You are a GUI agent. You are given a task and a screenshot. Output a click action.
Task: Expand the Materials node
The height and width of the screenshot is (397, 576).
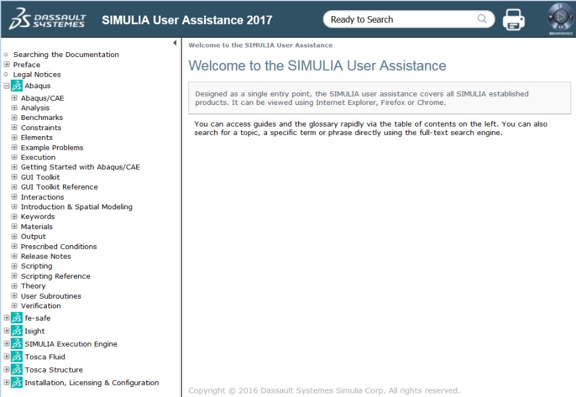(x=14, y=226)
